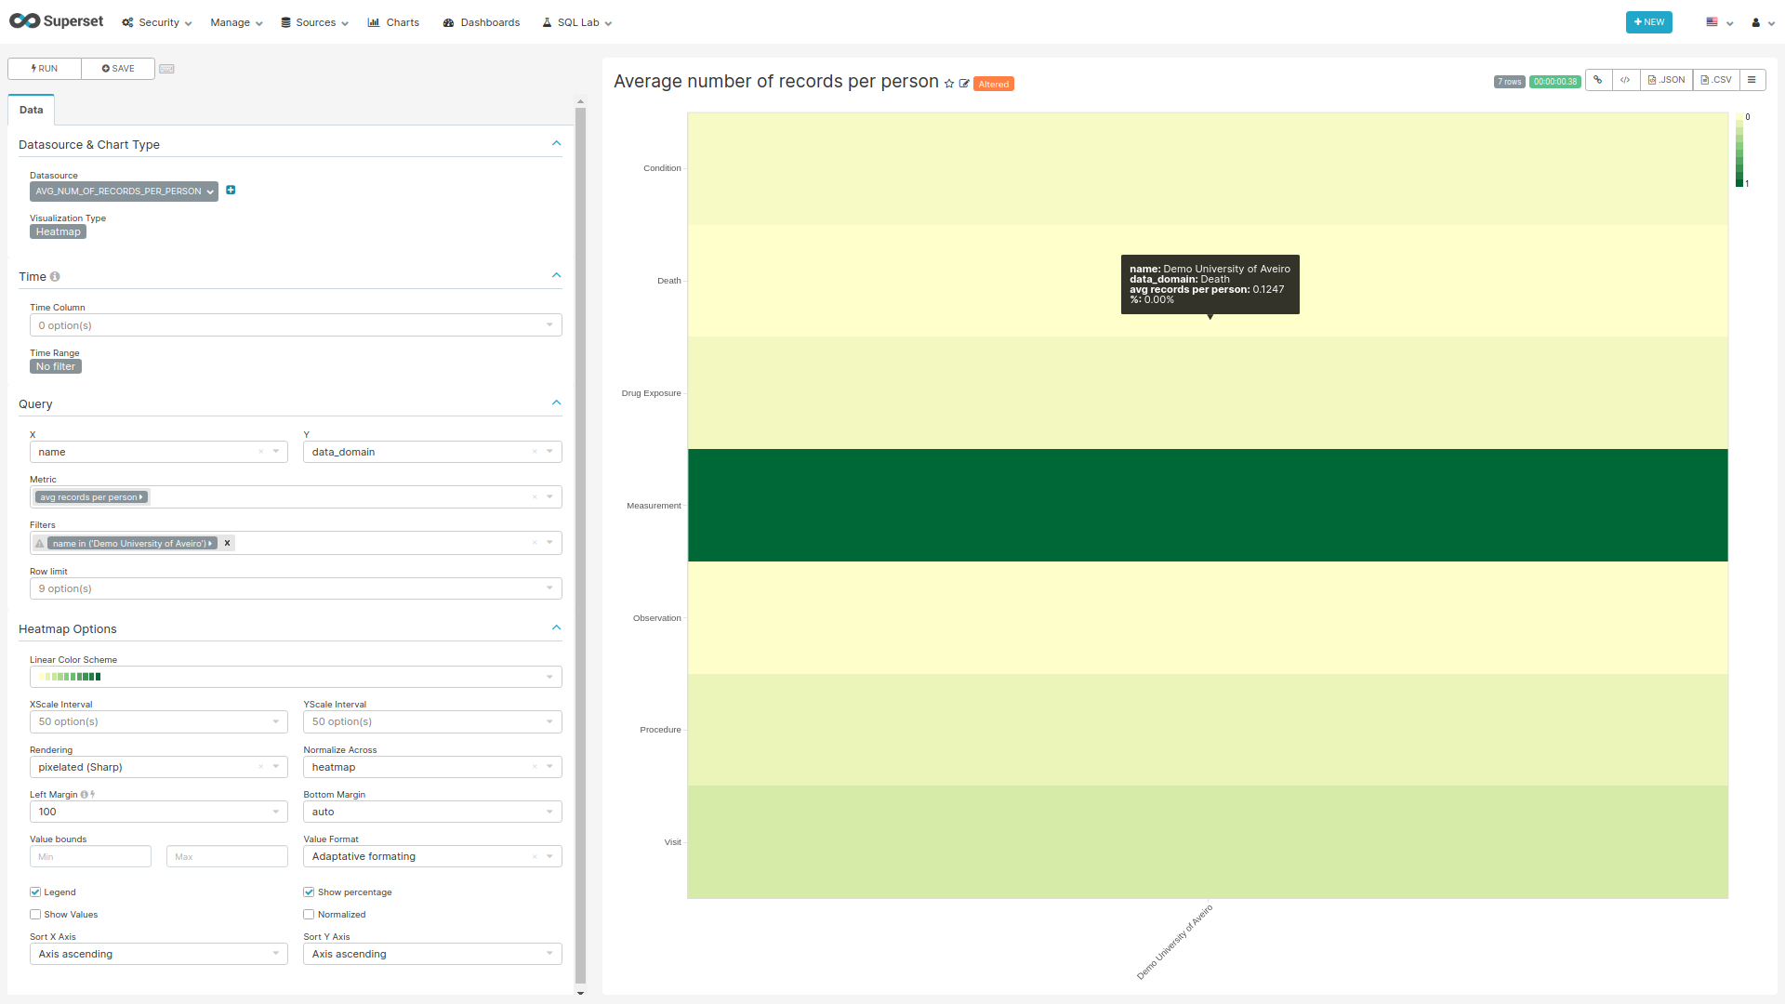Open Left Margin dropdown
Screen dimensions: 1785x1004
[x=159, y=812]
